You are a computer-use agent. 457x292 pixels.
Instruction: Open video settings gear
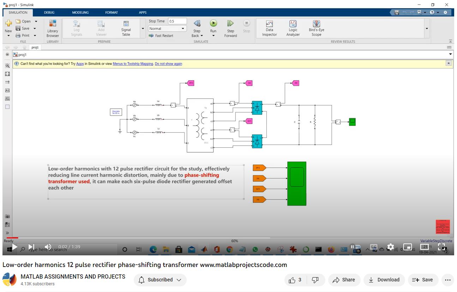tap(390, 247)
